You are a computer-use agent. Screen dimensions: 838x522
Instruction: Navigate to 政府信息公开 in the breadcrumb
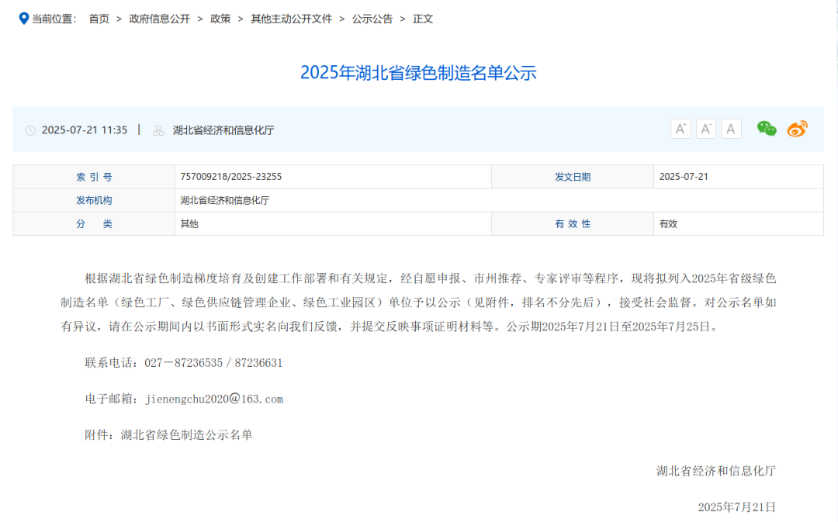pyautogui.click(x=160, y=18)
